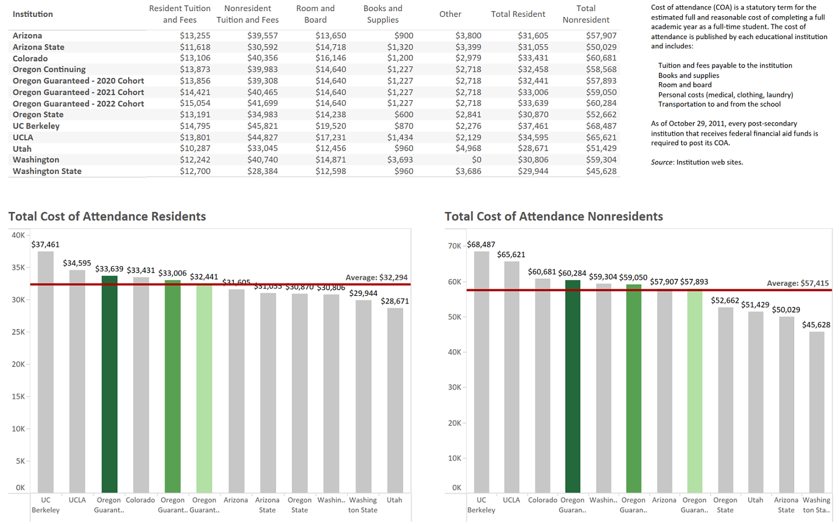Click Total Cost of Attendance Residents title

pos(107,217)
